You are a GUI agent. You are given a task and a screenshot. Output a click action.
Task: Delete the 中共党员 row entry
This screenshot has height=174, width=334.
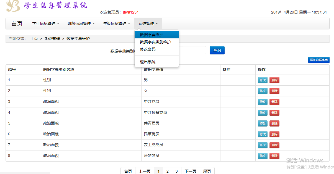[x=274, y=102]
